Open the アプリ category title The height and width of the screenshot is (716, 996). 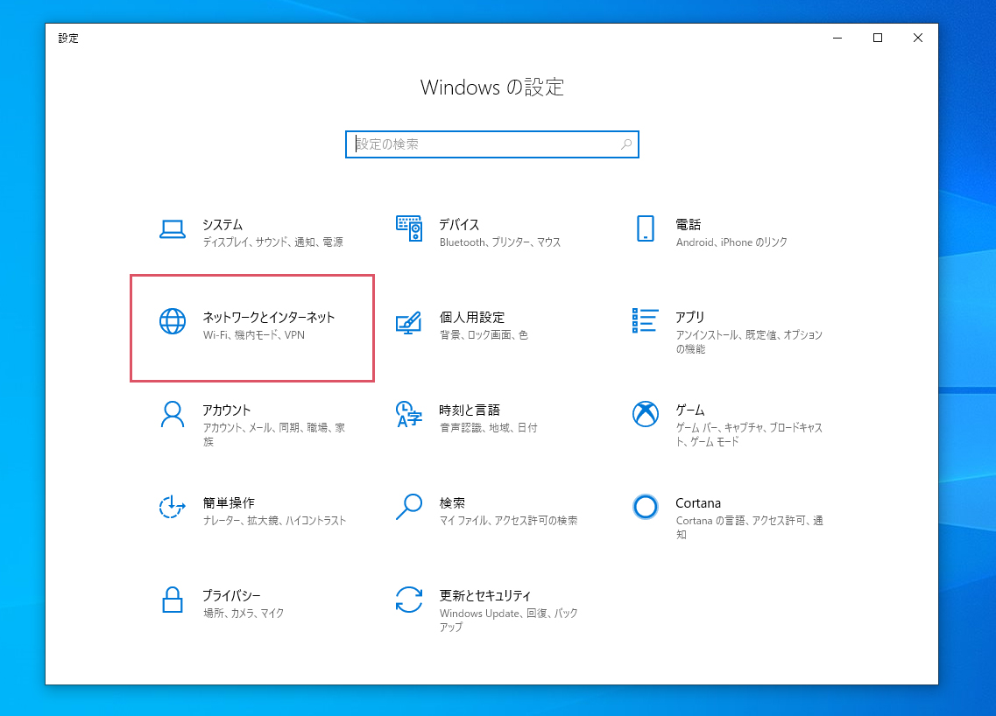[689, 317]
